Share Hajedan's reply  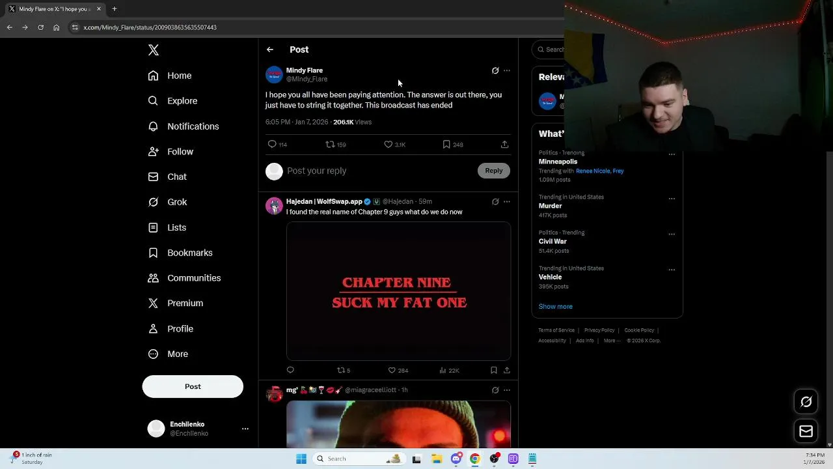pos(507,370)
